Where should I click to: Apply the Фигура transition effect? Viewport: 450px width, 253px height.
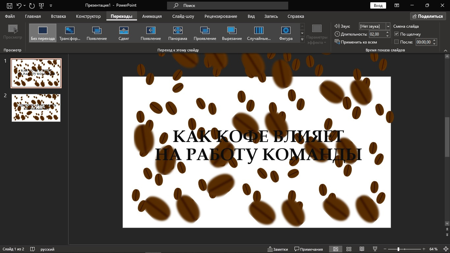[286, 31]
